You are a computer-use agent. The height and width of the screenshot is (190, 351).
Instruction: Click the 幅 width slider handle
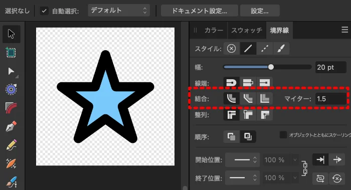click(271, 67)
